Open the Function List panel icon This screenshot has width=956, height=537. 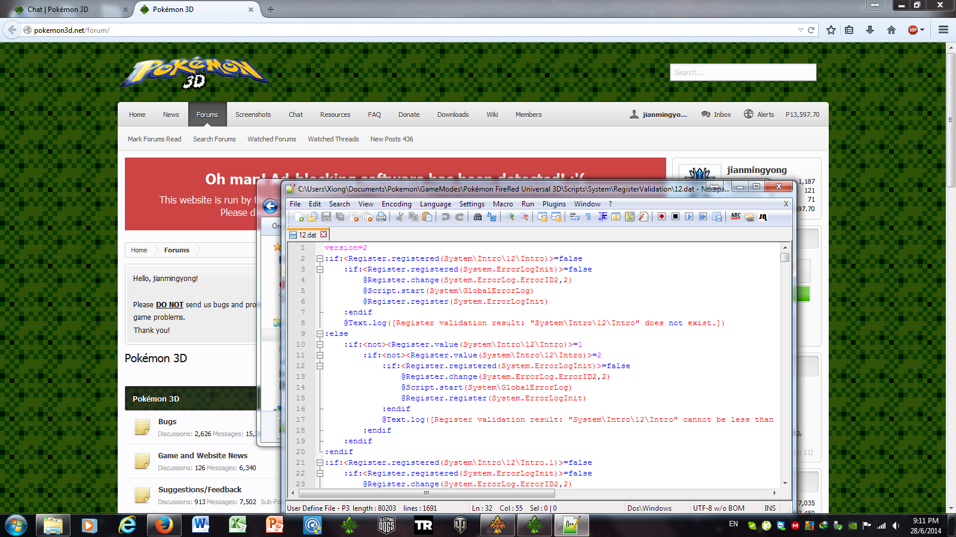coord(643,217)
